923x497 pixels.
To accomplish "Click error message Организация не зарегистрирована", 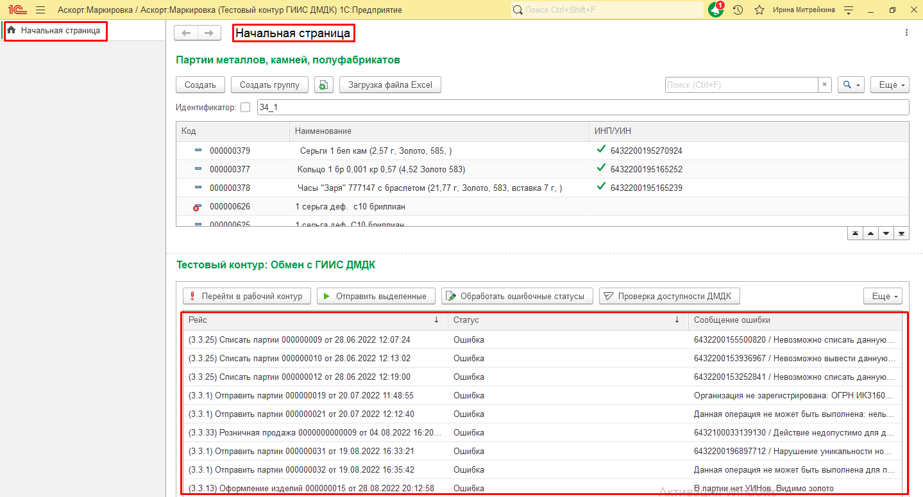I will [793, 396].
